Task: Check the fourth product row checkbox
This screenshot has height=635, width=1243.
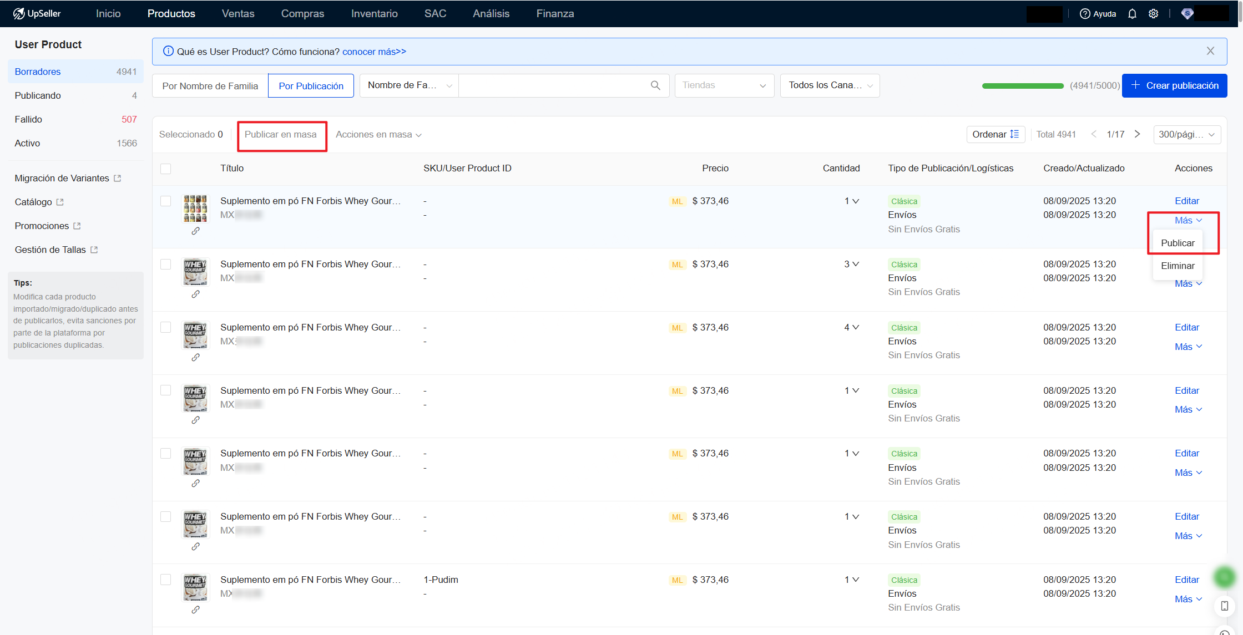Action: point(165,390)
